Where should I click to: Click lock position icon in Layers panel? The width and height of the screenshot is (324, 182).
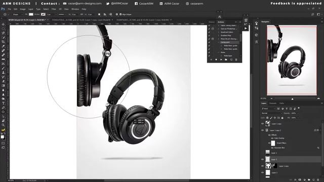pos(275,118)
